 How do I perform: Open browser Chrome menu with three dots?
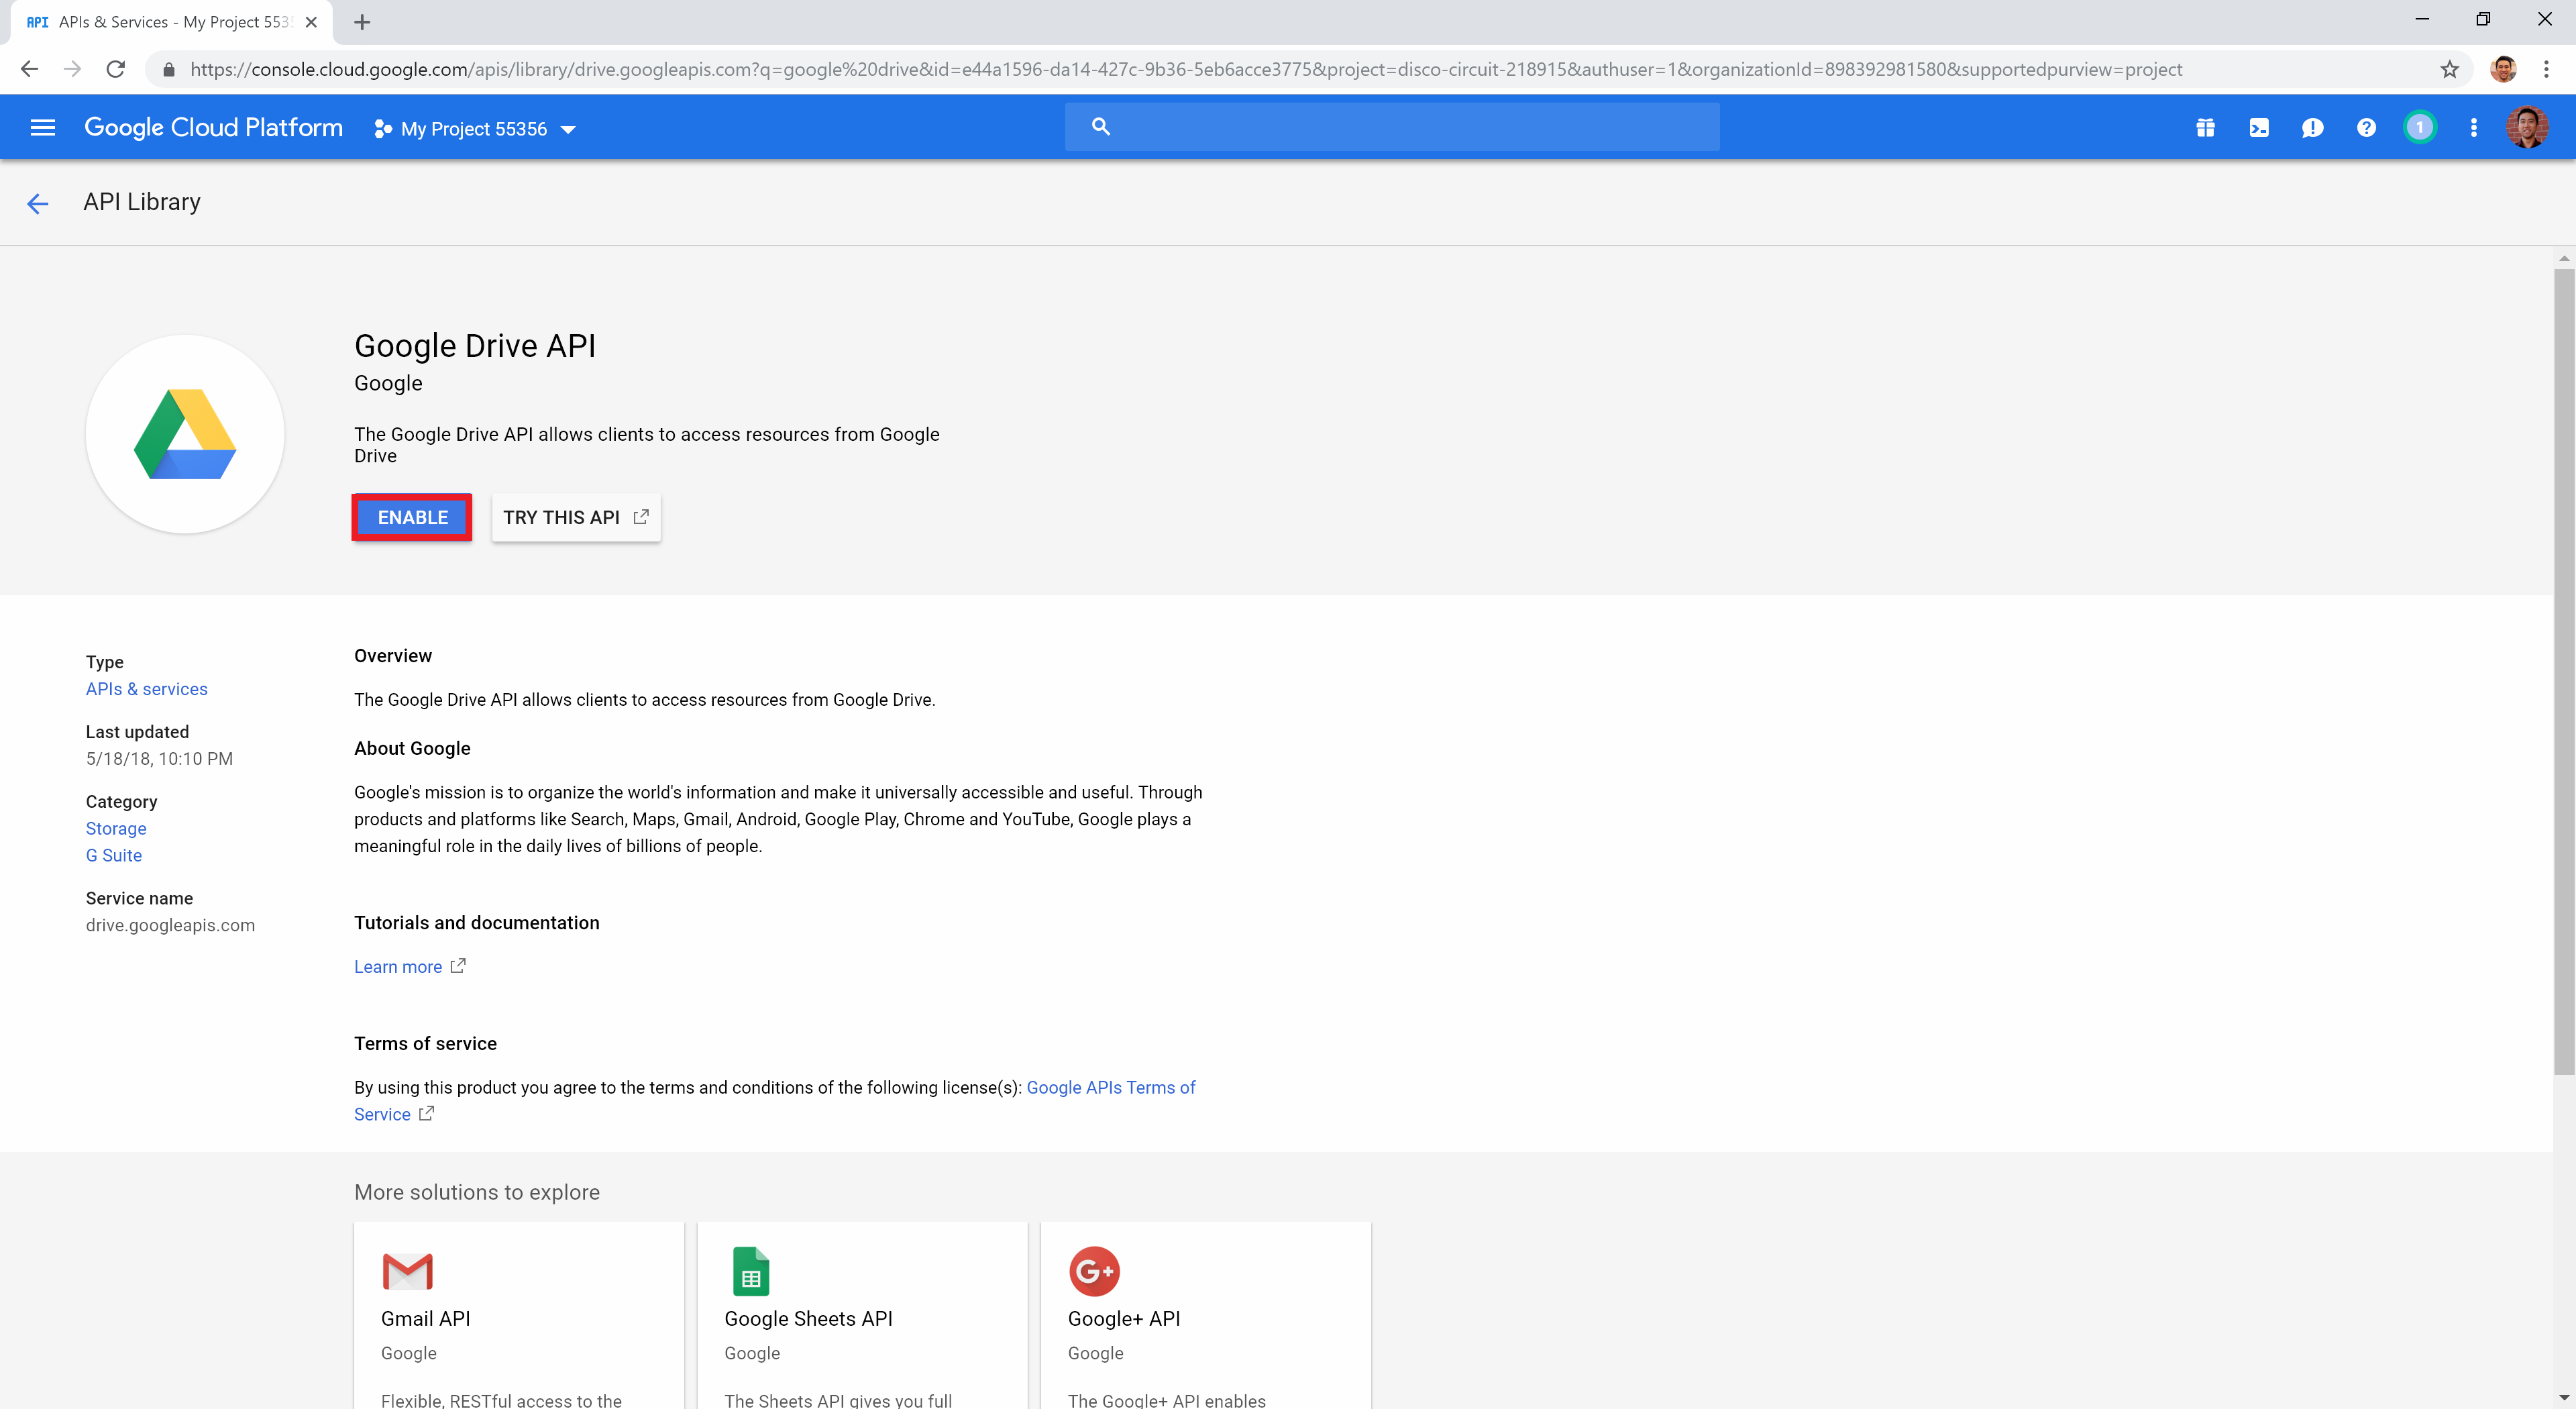(2547, 69)
